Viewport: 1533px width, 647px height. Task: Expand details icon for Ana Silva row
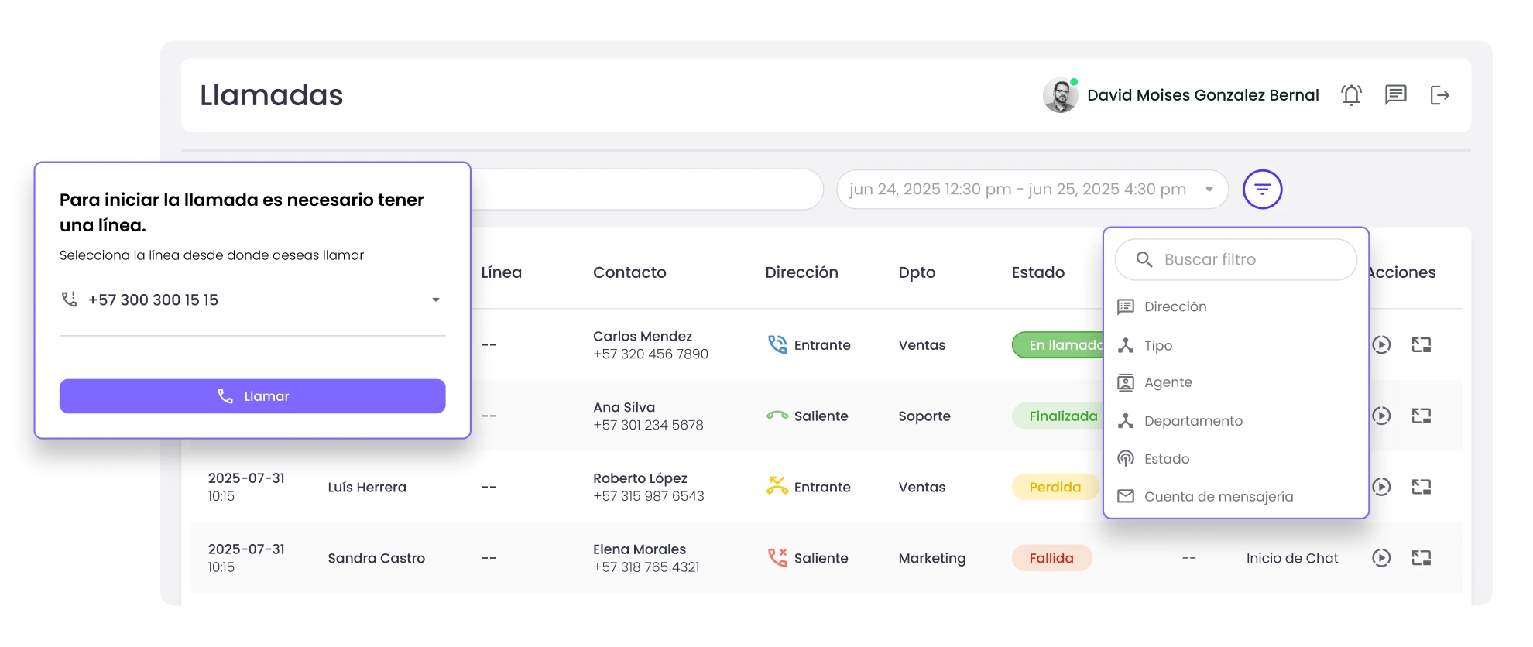click(1421, 416)
